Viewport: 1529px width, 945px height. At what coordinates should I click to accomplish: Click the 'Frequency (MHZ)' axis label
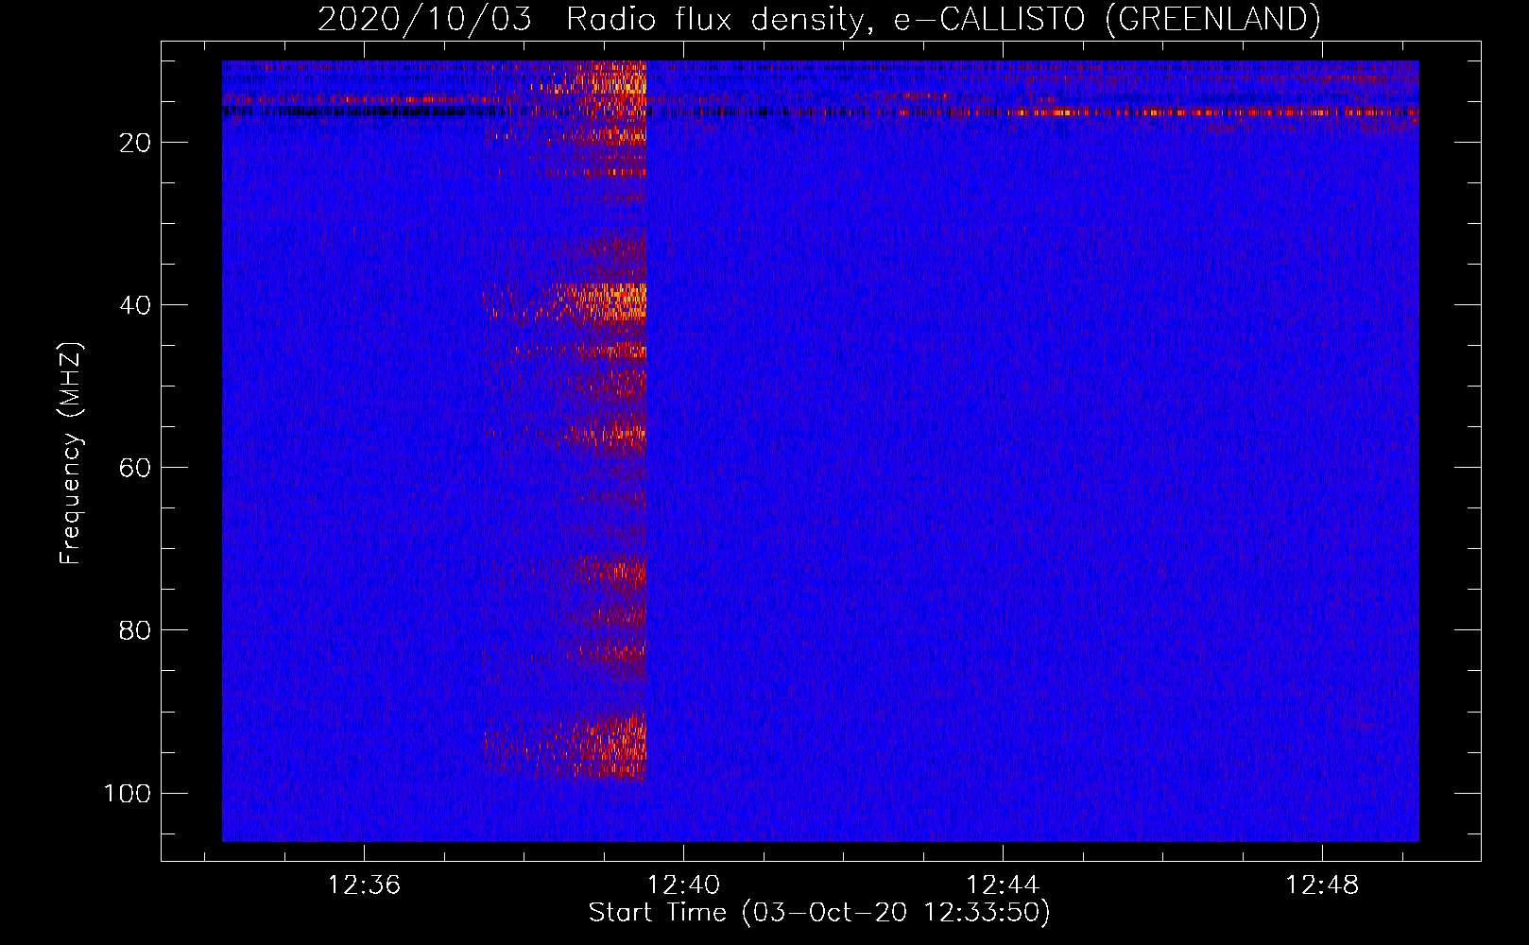(71, 453)
